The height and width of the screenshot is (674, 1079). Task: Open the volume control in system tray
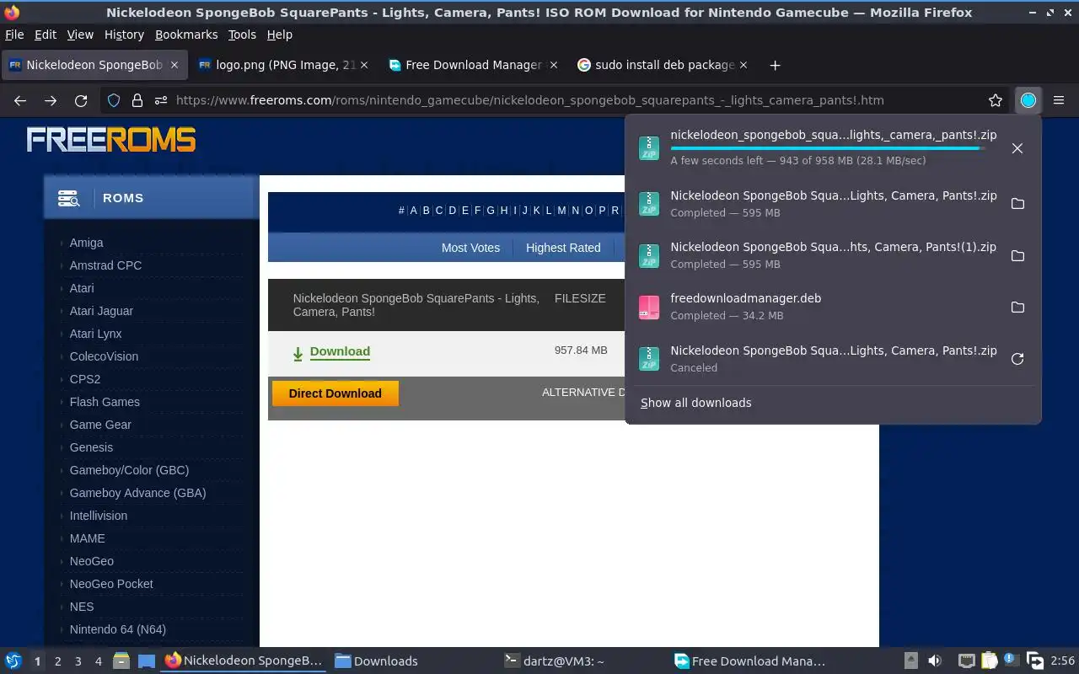[x=935, y=661]
